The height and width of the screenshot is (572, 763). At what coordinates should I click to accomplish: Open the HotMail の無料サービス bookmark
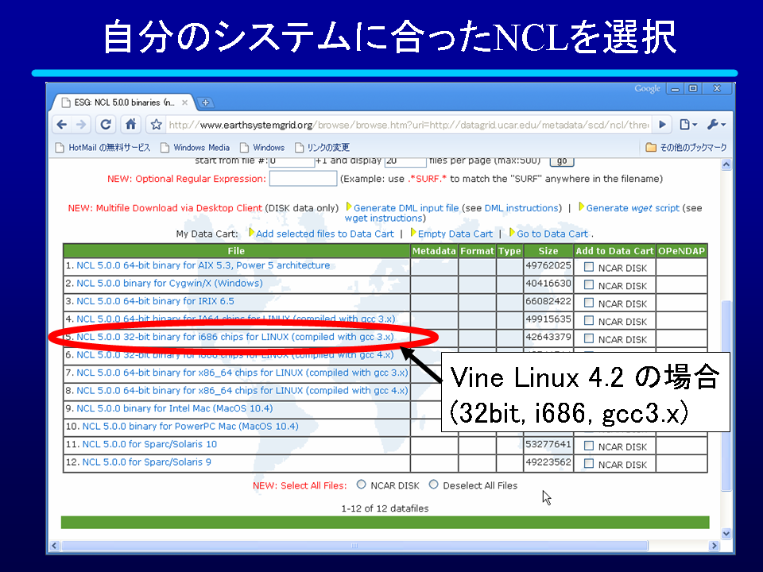(x=103, y=148)
